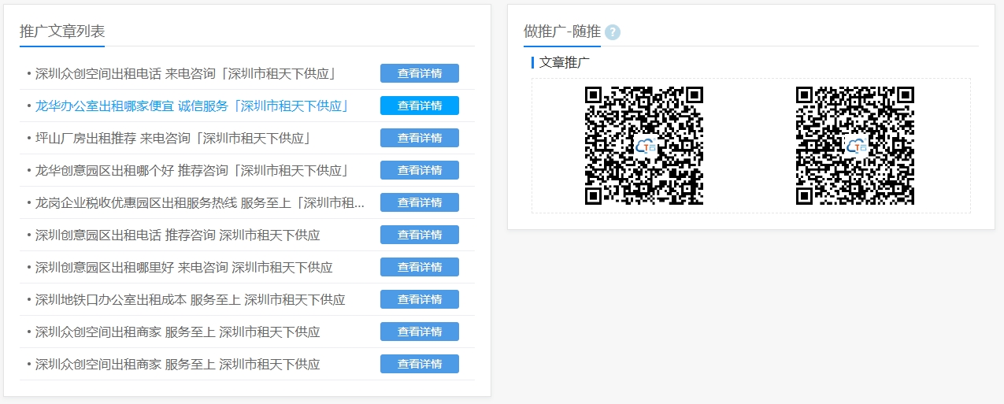This screenshot has height=404, width=1004.
Task: Click 查看详情 next to 深圳创意园区出租哪里好
Action: pos(419,267)
